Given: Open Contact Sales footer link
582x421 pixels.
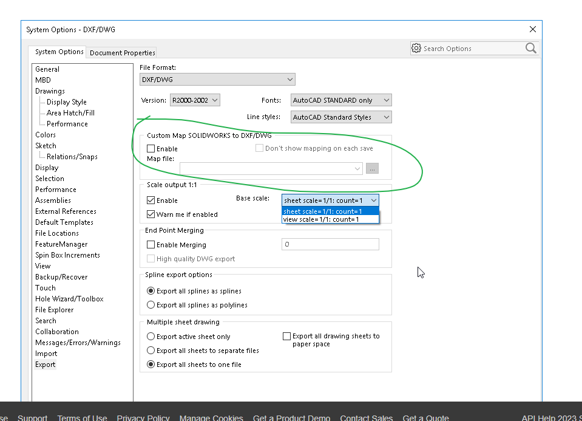Looking at the screenshot, I should point(367,417).
